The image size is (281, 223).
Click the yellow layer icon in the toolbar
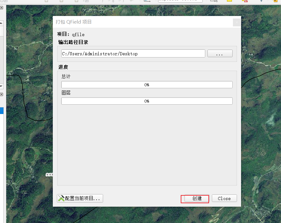(x=229, y=1)
